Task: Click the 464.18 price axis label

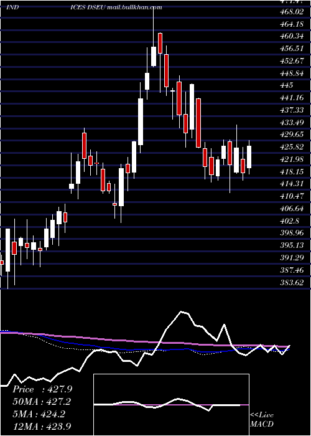Action: 292,24
